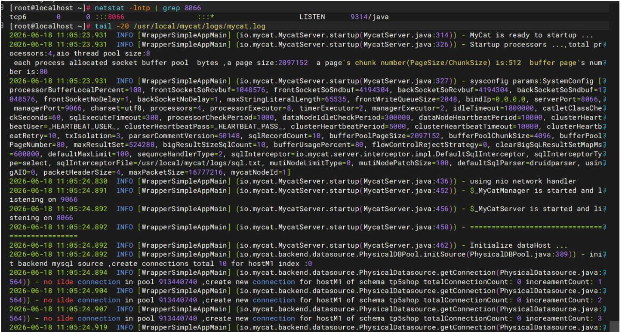
Task: Click 'dataNodeHeartbeatPeriod=10000' parameter
Action: (480, 117)
